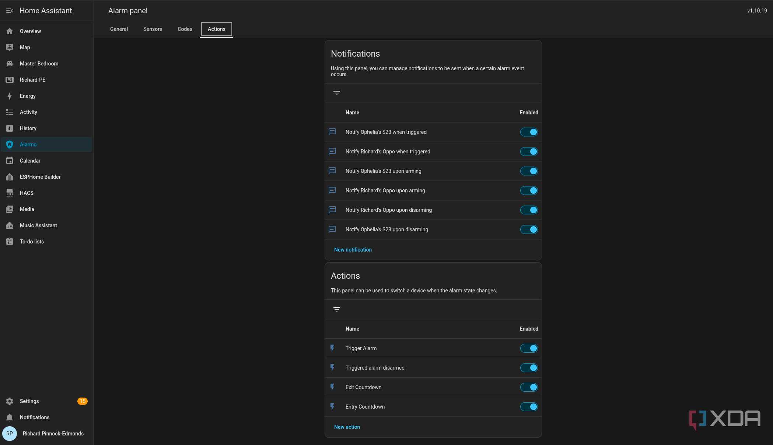Toggle the Exit Countdown action
The height and width of the screenshot is (445, 773).
(x=529, y=387)
